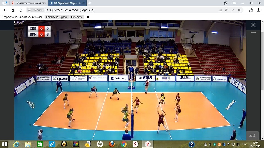Minimize the VK video player overlay
This screenshot has height=148, width=264.
click(253, 32)
